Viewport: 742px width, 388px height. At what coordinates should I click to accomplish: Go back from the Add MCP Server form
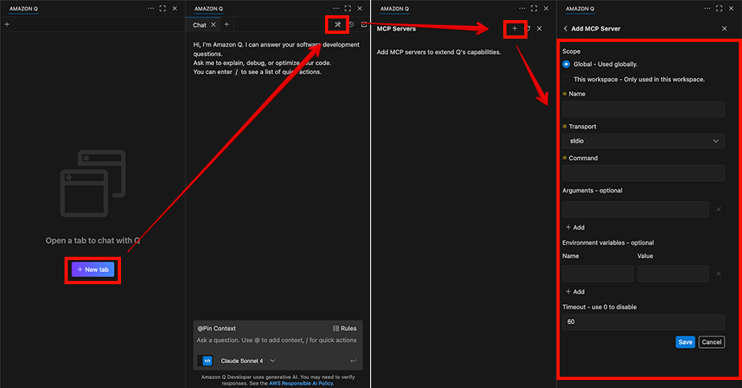[x=565, y=28]
